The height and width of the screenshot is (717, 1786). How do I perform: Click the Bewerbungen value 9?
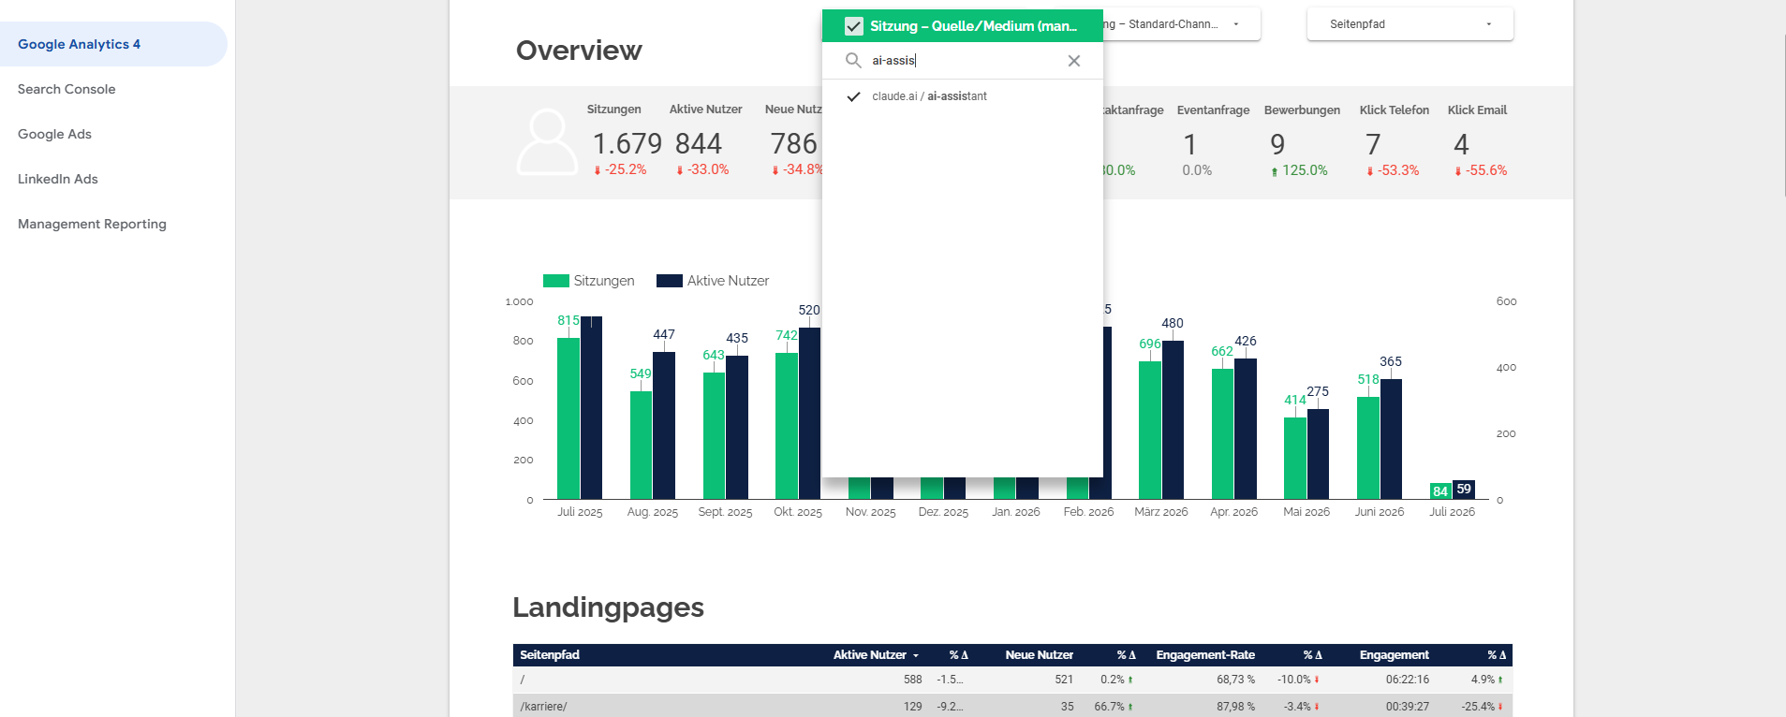1277,145
